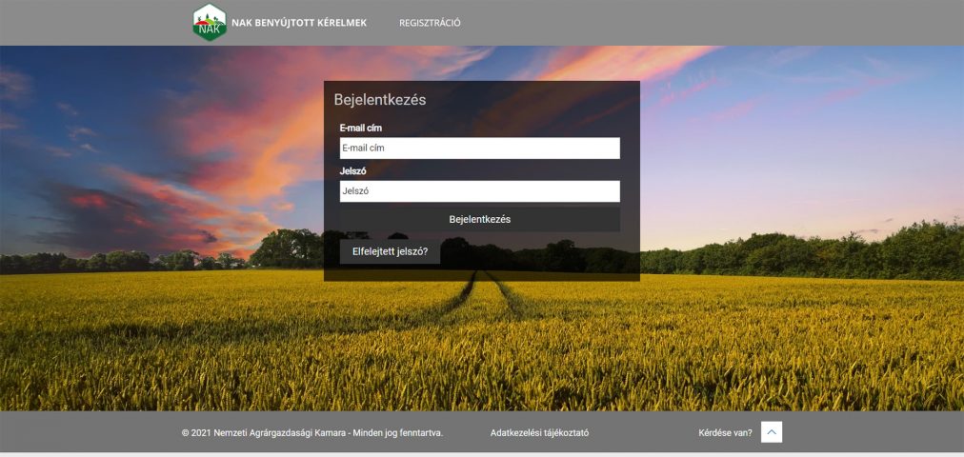The width and height of the screenshot is (964, 457).
Task: Click the Kérdése van? footer text
Action: pos(725,433)
